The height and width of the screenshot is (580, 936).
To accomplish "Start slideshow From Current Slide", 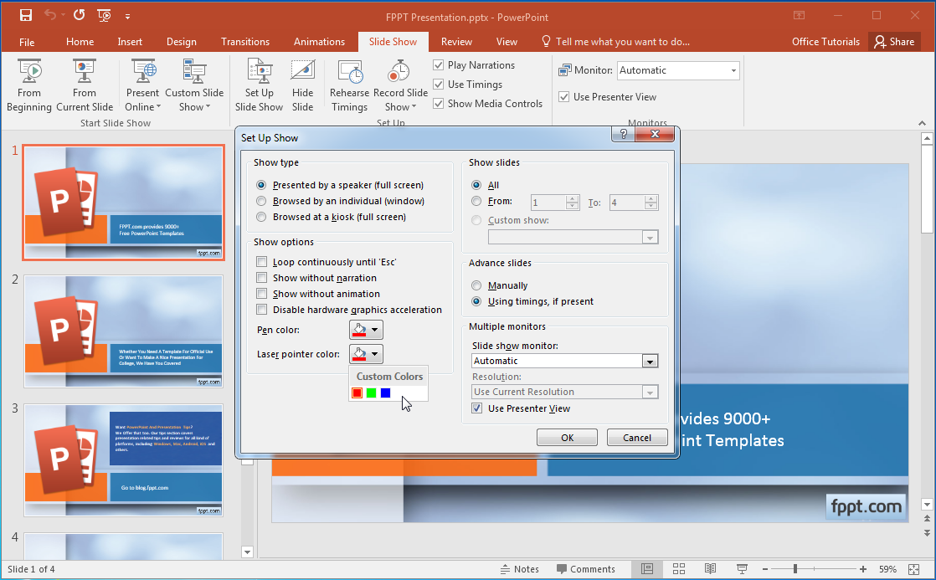I will [84, 84].
